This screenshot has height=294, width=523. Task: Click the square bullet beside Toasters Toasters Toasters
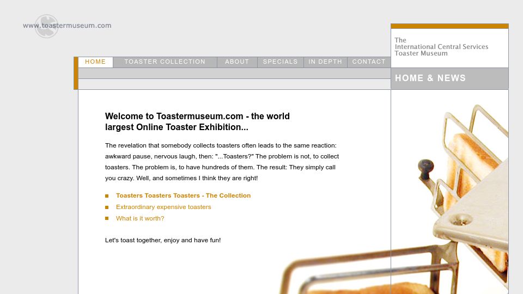(x=107, y=196)
